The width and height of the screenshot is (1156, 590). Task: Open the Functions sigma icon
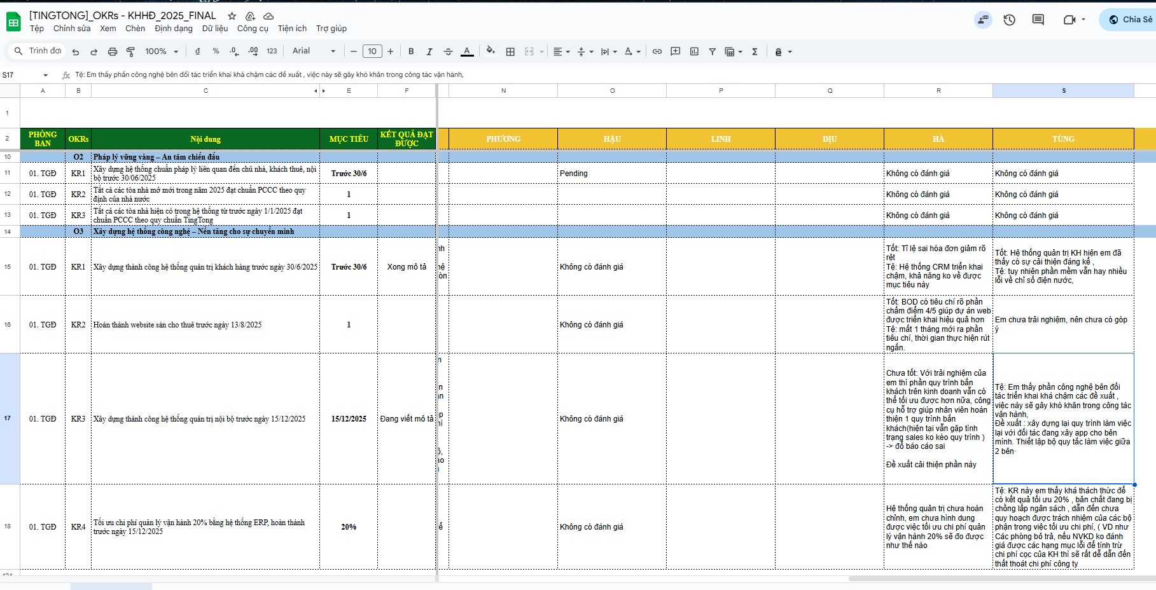click(755, 51)
